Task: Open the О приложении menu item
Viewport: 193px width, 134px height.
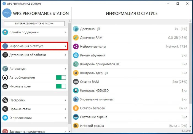Action: click(34, 118)
